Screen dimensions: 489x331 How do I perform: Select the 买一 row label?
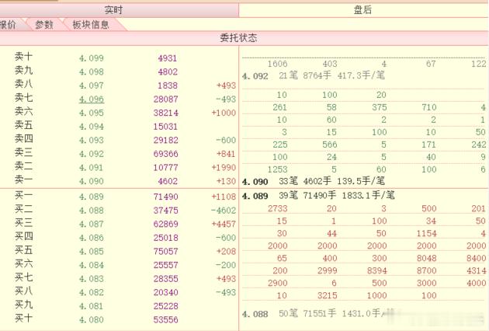point(23,195)
